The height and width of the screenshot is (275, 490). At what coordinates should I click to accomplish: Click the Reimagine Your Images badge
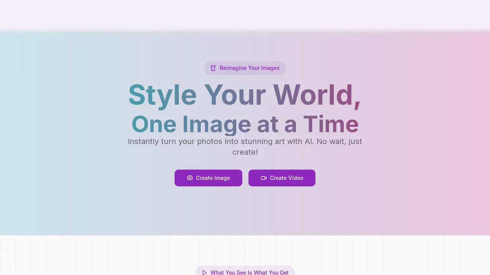click(x=245, y=68)
